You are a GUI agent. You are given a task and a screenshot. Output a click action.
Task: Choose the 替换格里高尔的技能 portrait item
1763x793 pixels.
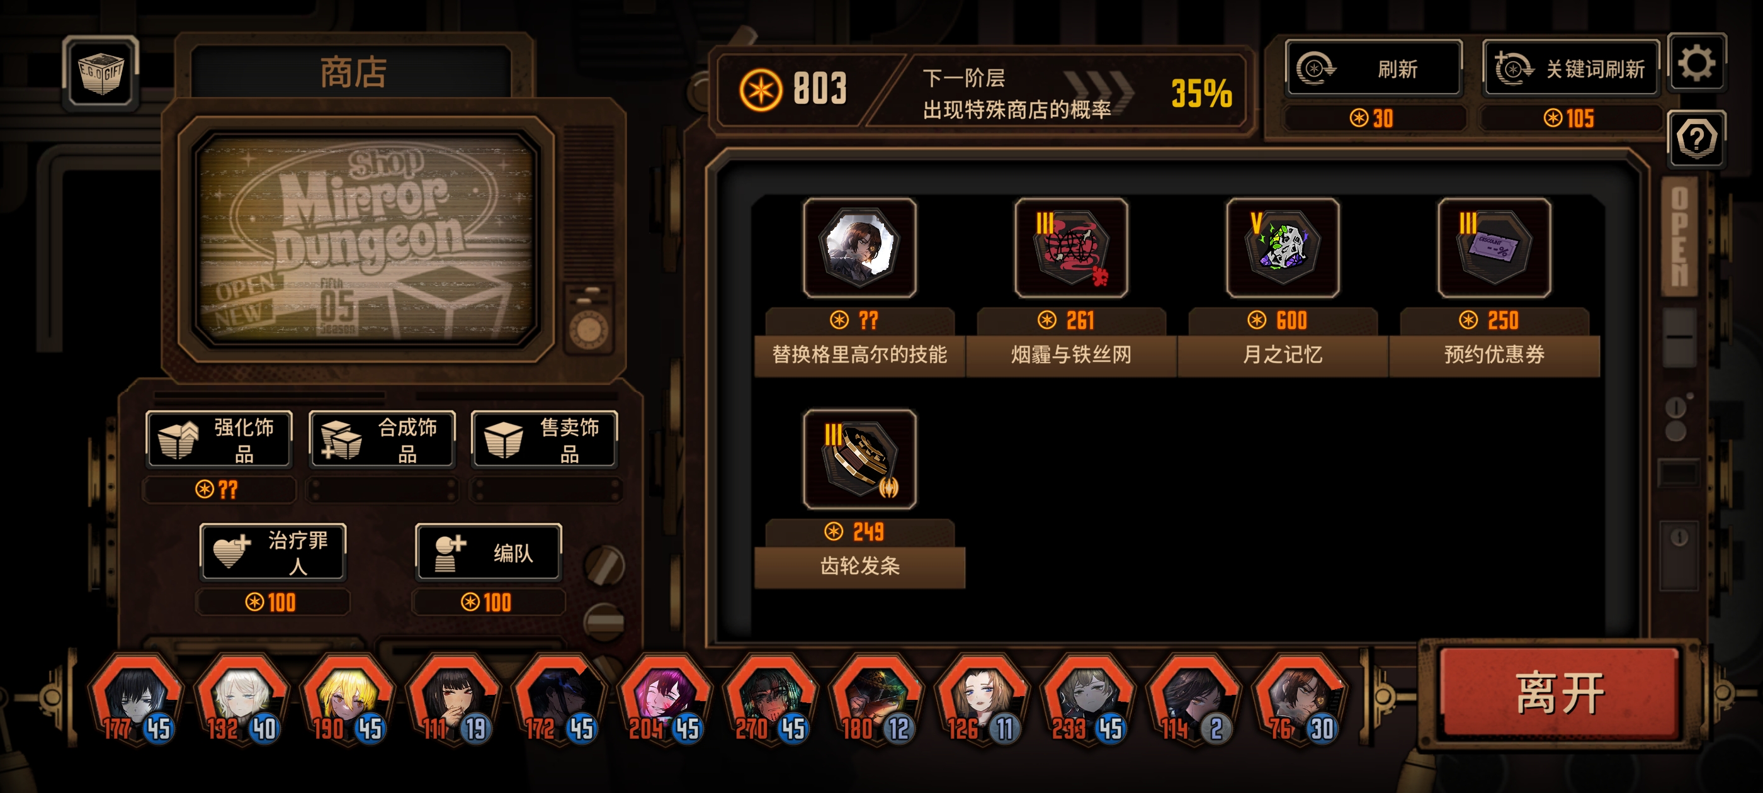(x=859, y=248)
